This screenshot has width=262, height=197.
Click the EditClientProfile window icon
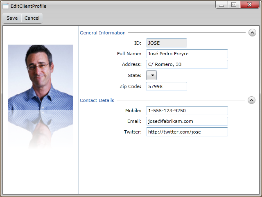[6, 6]
